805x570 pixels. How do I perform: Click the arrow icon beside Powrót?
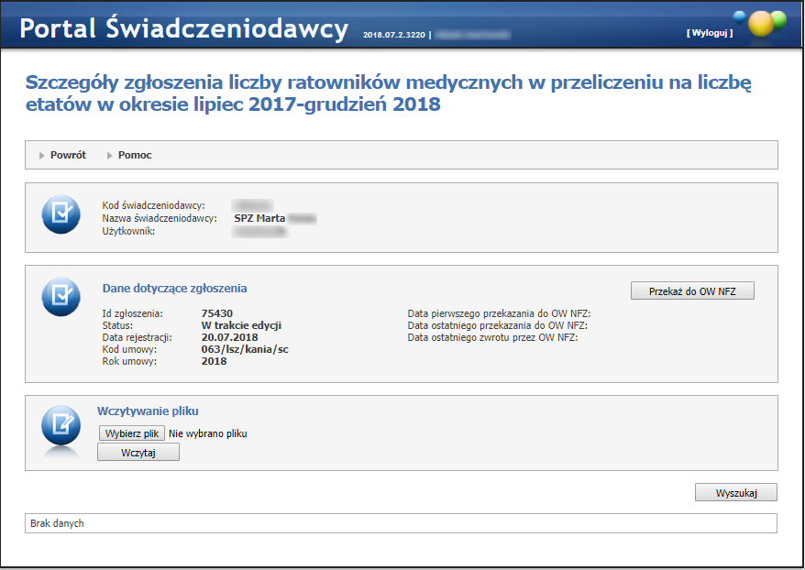click(42, 156)
